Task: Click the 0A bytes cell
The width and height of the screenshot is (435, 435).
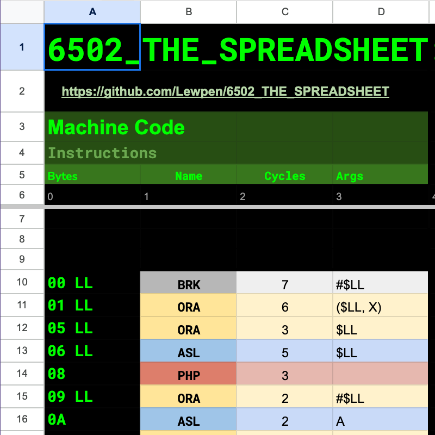Action: tap(92, 420)
